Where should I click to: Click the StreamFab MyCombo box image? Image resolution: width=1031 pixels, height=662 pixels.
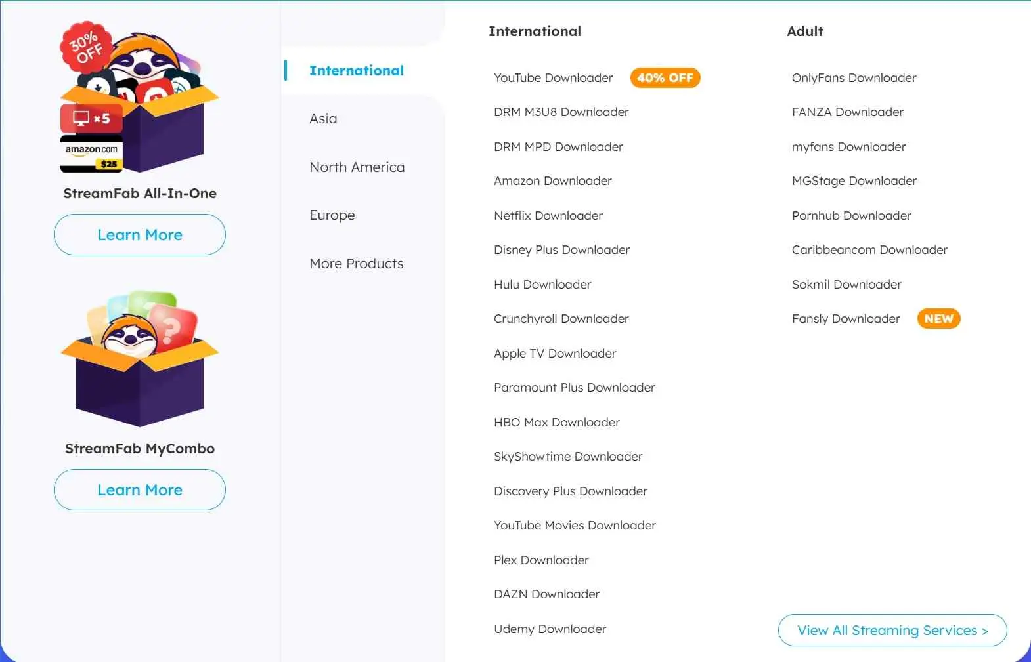(x=139, y=358)
